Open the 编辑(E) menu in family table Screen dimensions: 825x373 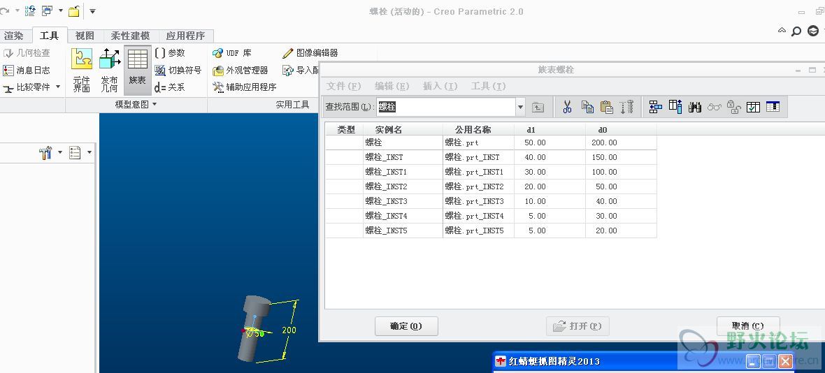coord(392,86)
